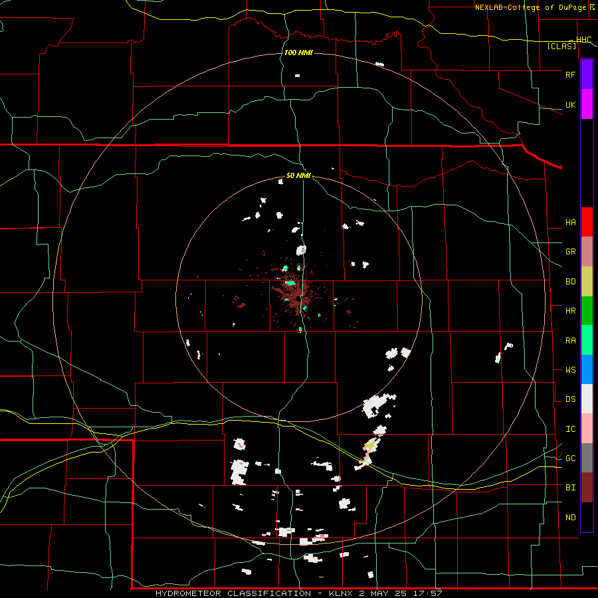This screenshot has width=598, height=598.
Task: Click the BD legend label
Action: click(x=570, y=282)
